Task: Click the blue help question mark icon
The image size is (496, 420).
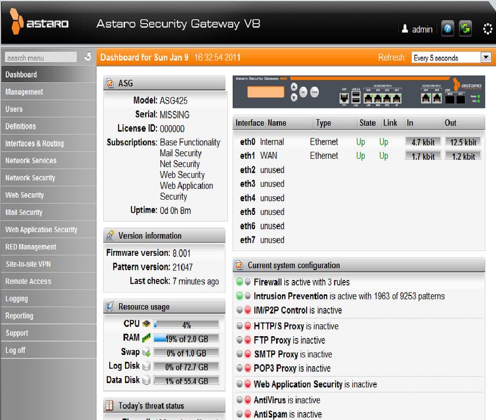Action: pos(448,29)
